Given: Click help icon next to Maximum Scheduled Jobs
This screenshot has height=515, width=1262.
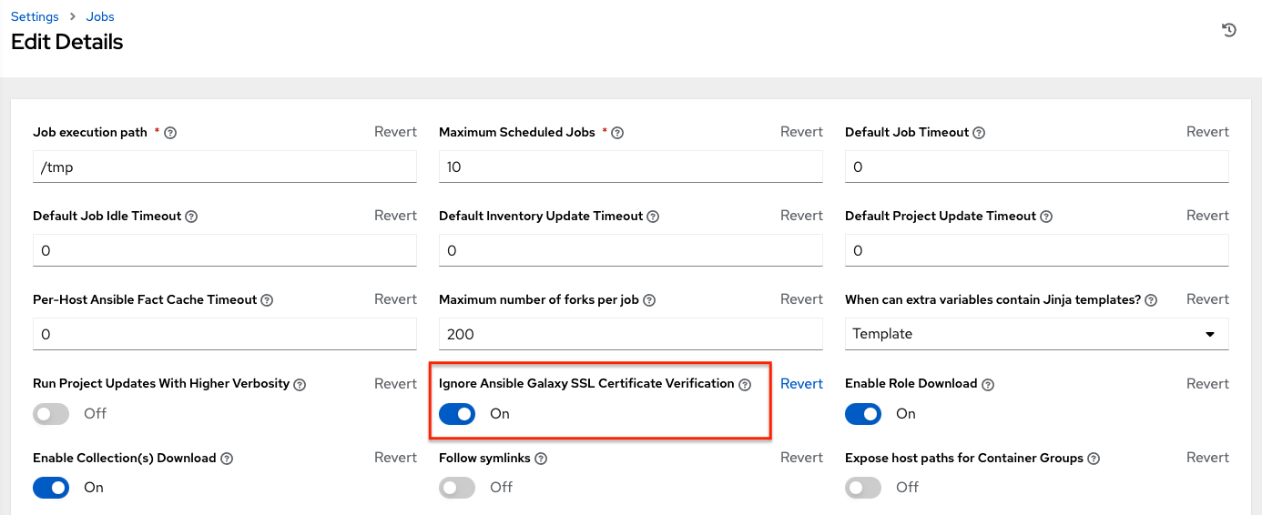Looking at the screenshot, I should pyautogui.click(x=617, y=133).
